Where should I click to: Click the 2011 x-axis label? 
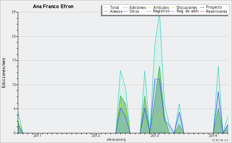37,136
